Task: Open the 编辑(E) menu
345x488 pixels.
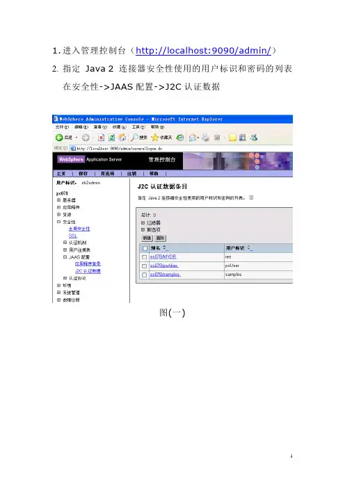Action: tap(81, 127)
